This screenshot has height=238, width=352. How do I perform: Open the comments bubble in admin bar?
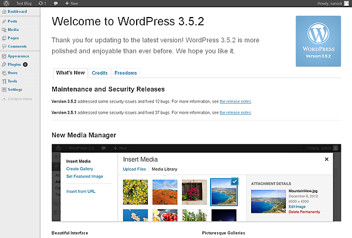(56, 4)
